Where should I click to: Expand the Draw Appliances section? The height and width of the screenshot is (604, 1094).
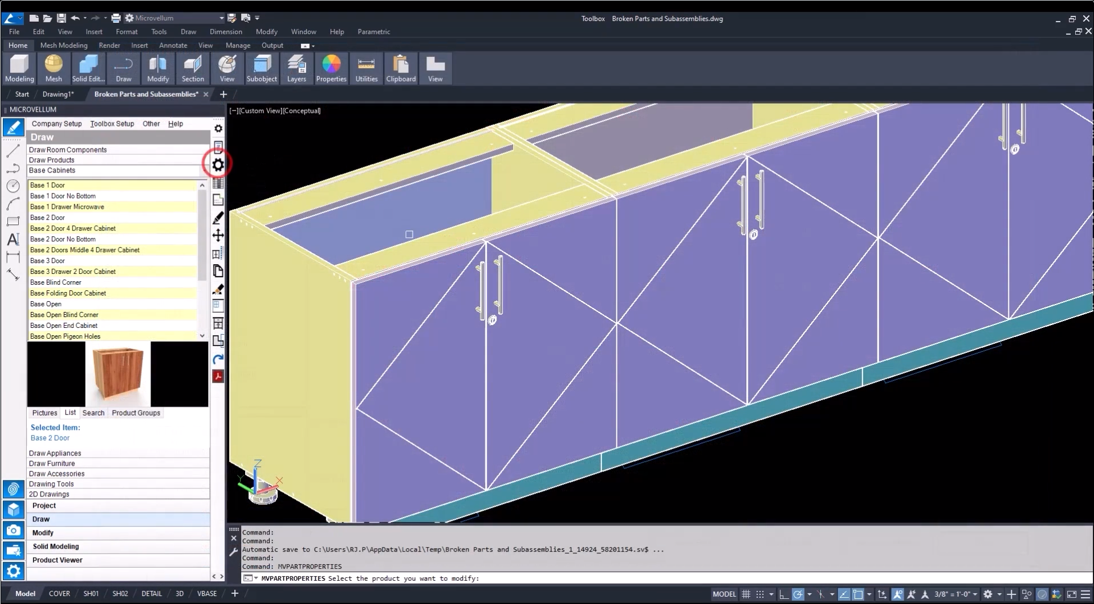(118, 453)
